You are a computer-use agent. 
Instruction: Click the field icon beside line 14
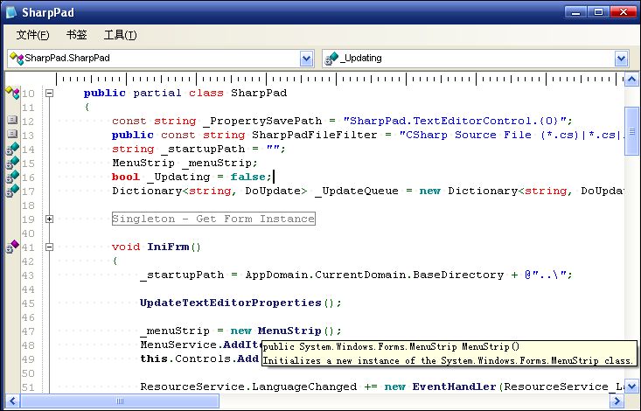click(12, 149)
